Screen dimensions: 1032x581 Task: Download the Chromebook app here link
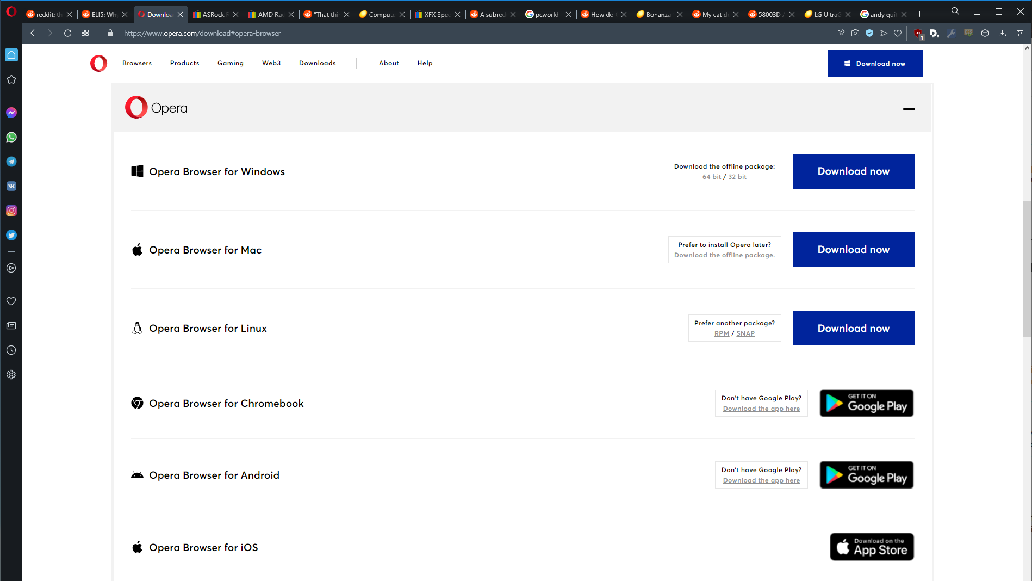pyautogui.click(x=761, y=409)
